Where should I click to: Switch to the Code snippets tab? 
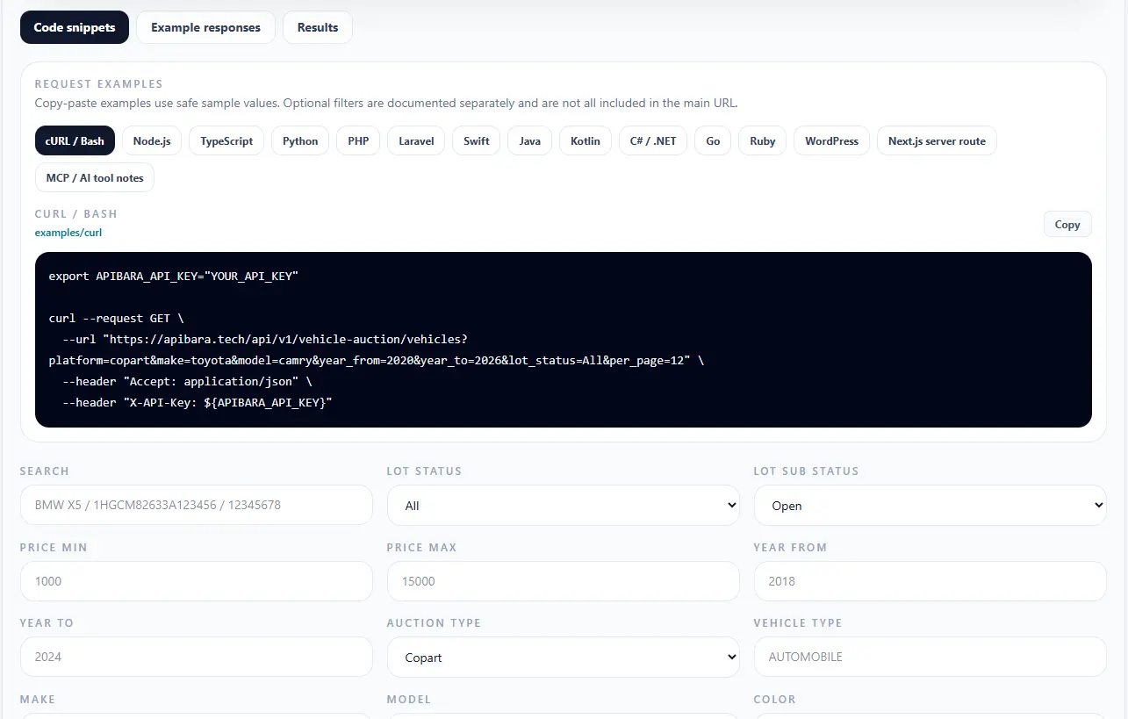75,27
